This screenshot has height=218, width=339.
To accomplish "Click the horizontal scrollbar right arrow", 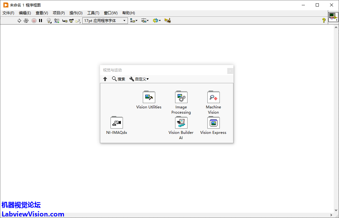I will pos(331,215).
